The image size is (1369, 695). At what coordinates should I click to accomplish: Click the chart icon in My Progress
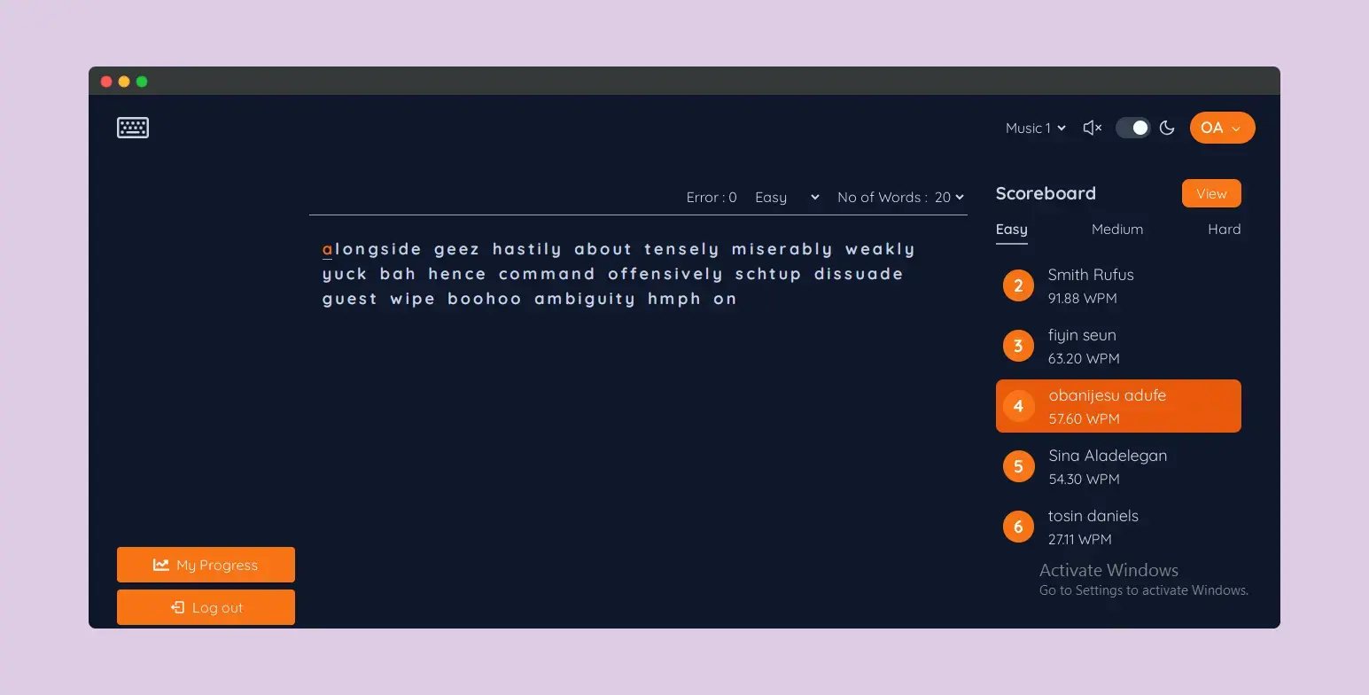click(x=160, y=565)
